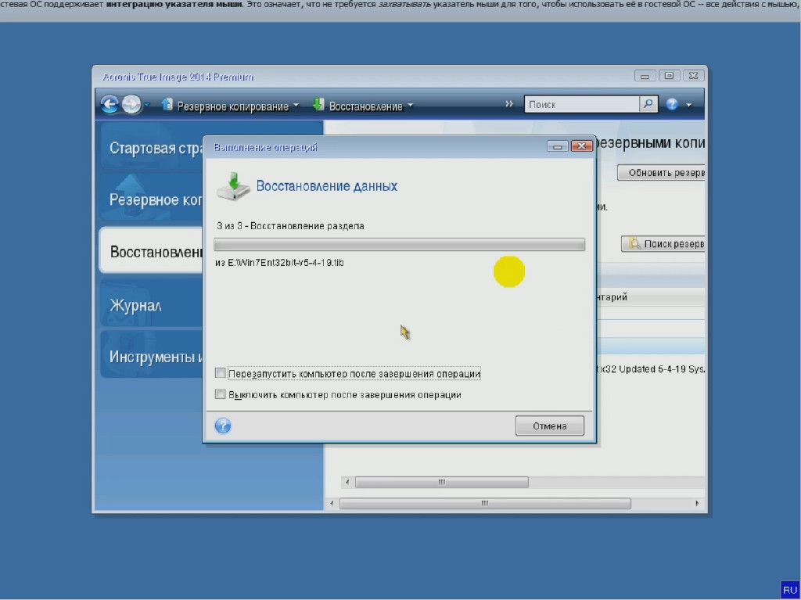Viewport: 801px width, 600px height.
Task: Enable restart computer after operation checkbox
Action: pyautogui.click(x=221, y=373)
